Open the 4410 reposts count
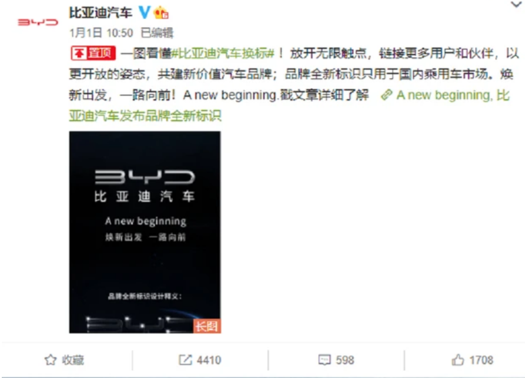 click(x=209, y=360)
